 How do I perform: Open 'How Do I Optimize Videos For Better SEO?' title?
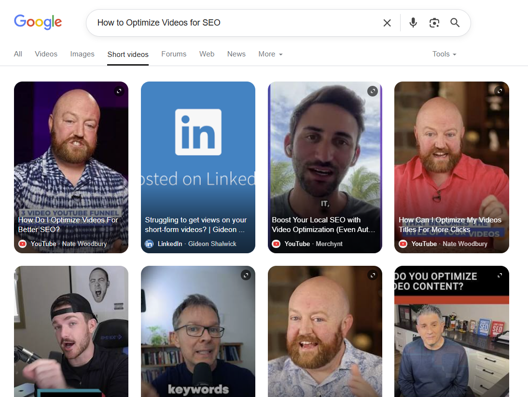click(68, 224)
